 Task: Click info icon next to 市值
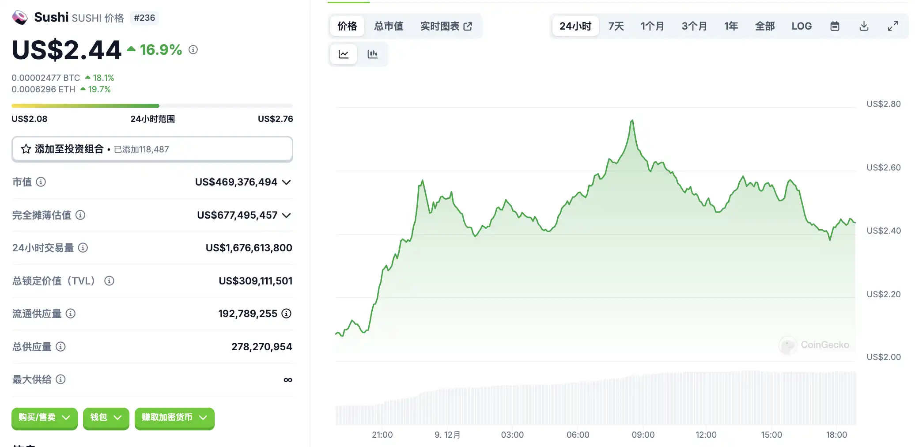[41, 182]
